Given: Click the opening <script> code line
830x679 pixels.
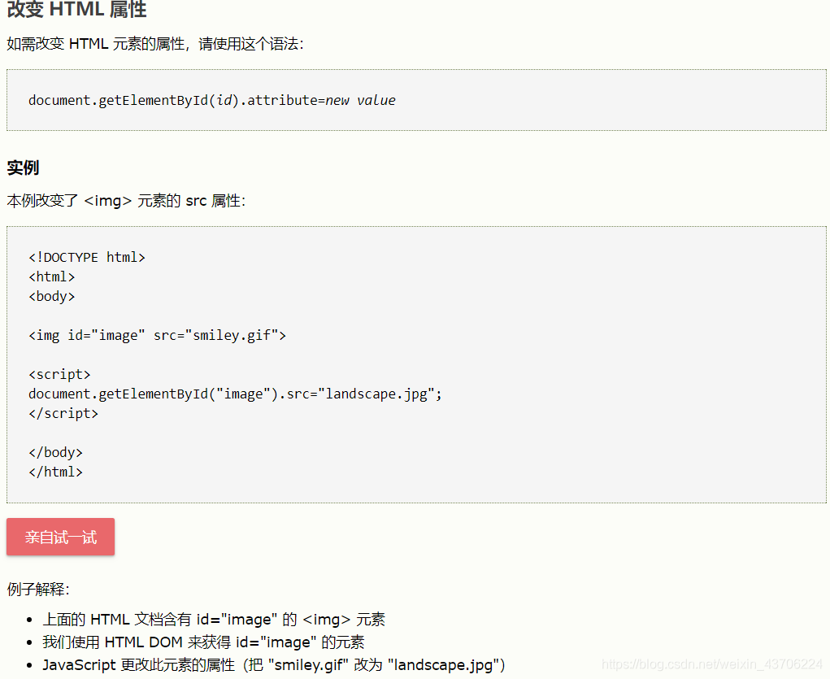Looking at the screenshot, I should tap(59, 374).
